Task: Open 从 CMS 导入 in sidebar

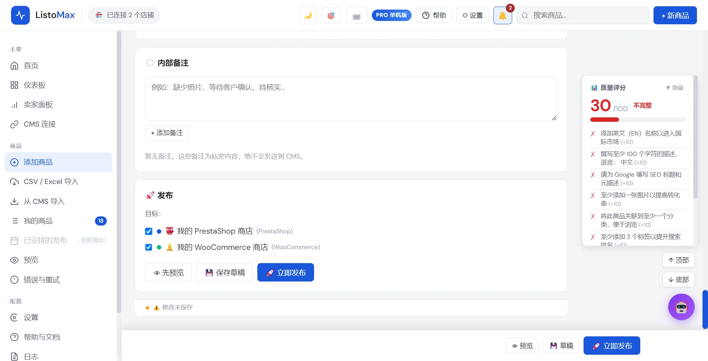Action: coord(58,201)
